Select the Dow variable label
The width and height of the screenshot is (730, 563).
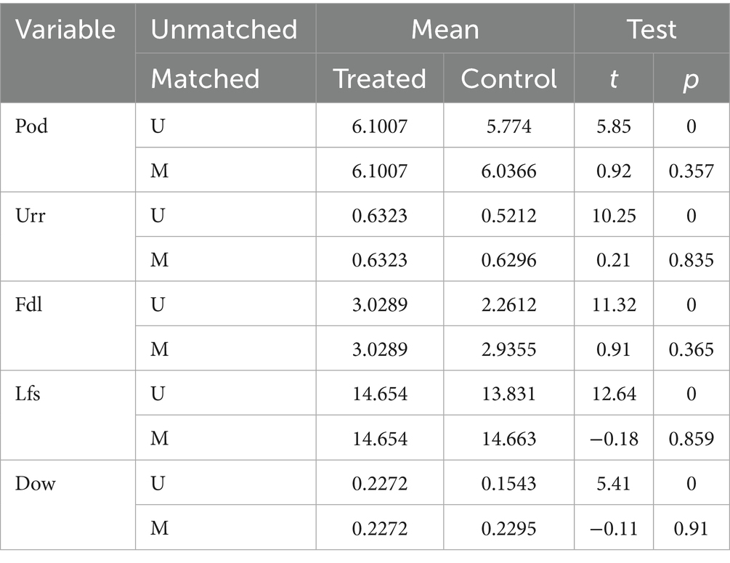[35, 483]
